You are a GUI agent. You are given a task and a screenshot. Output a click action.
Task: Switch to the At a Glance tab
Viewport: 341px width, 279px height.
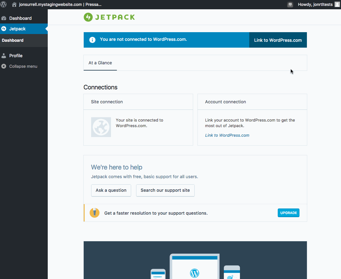[x=100, y=63]
